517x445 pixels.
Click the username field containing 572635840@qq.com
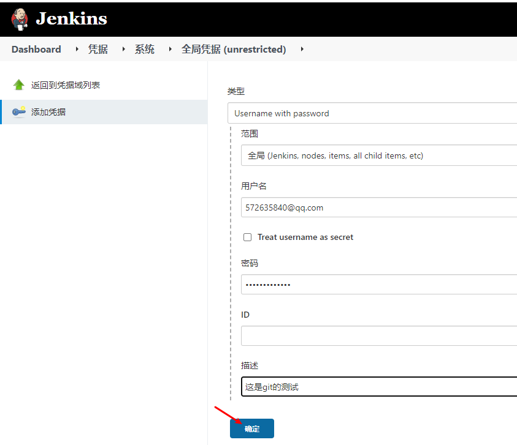point(380,208)
